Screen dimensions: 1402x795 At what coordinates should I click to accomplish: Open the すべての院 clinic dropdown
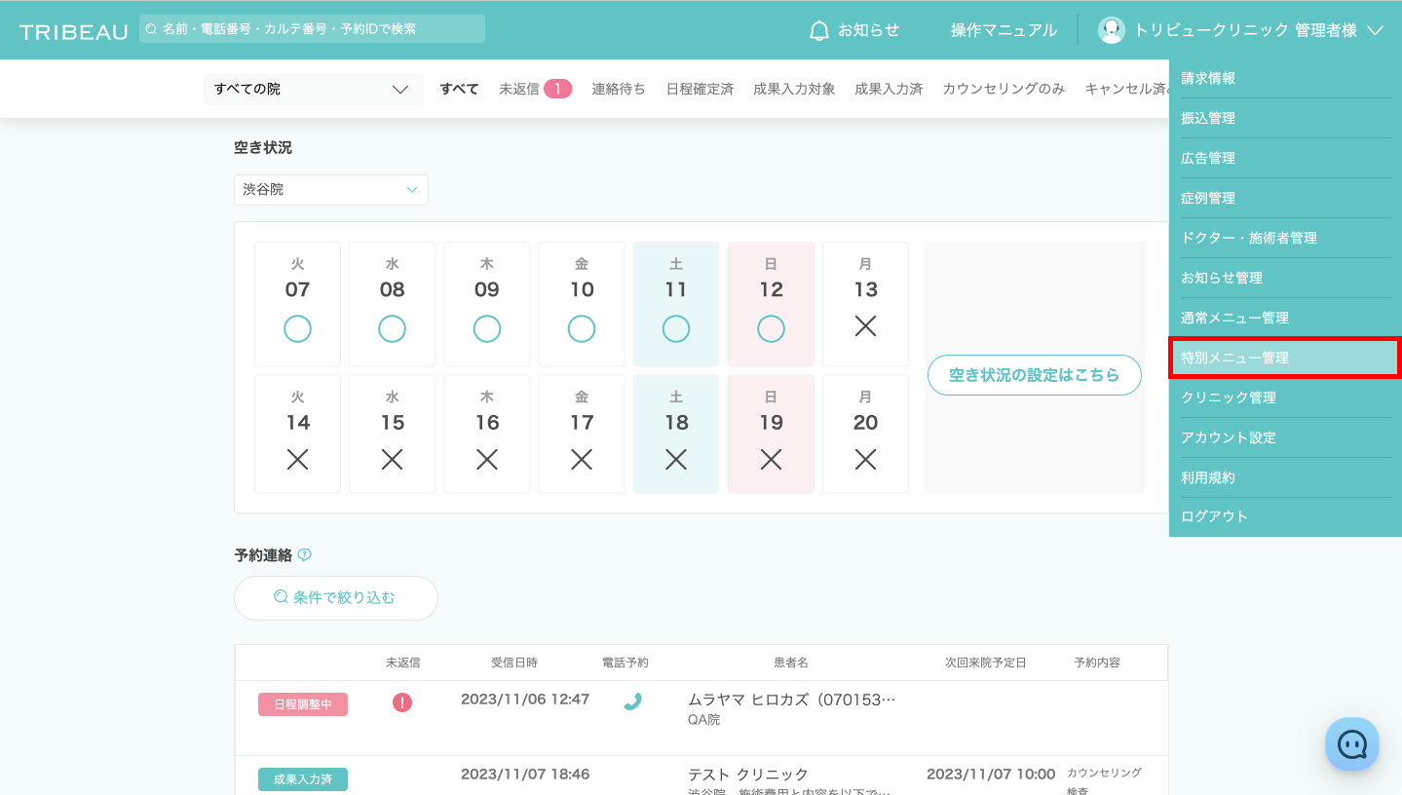pyautogui.click(x=313, y=89)
